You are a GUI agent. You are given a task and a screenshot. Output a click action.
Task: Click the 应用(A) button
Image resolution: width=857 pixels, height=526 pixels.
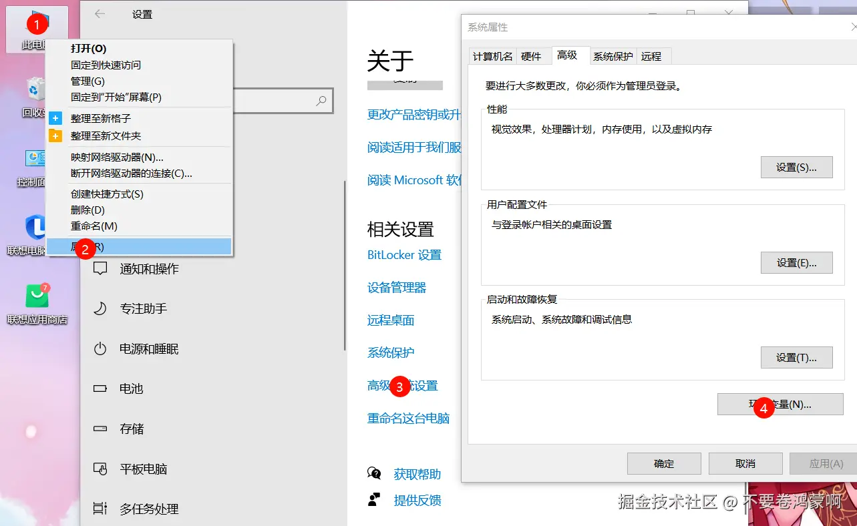pos(823,464)
